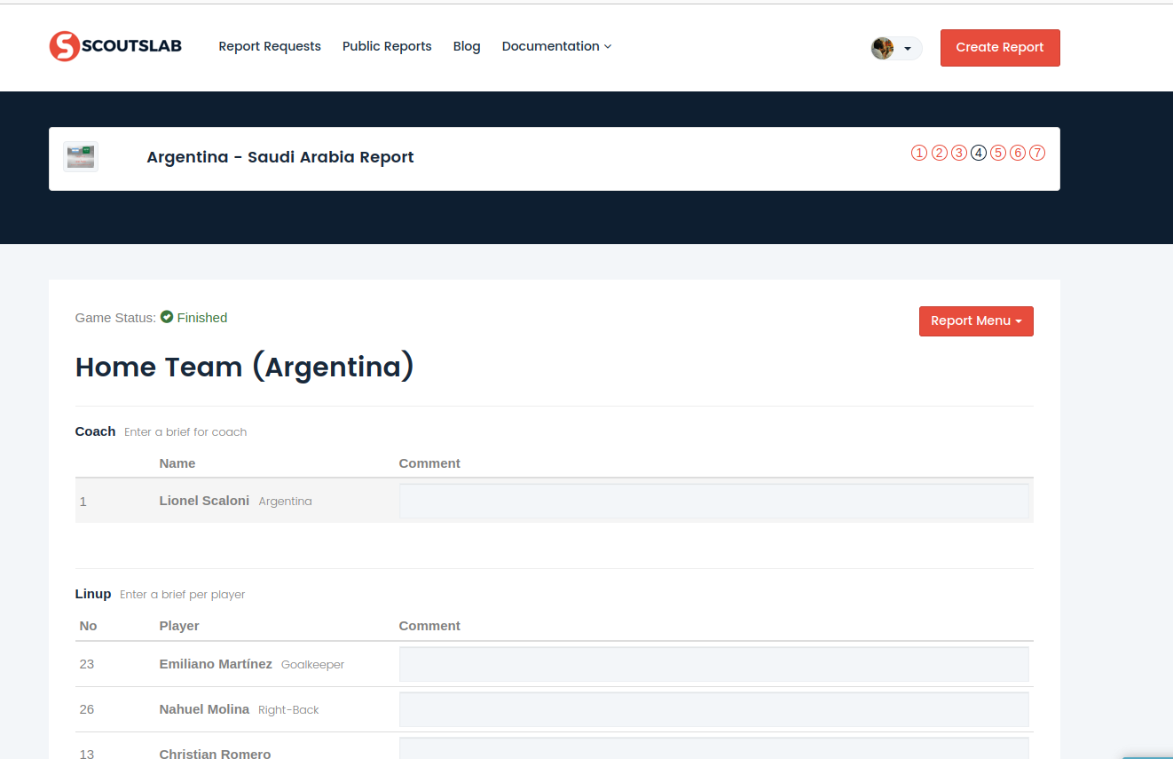This screenshot has width=1173, height=759.
Task: Click player number 23
Action: point(86,664)
